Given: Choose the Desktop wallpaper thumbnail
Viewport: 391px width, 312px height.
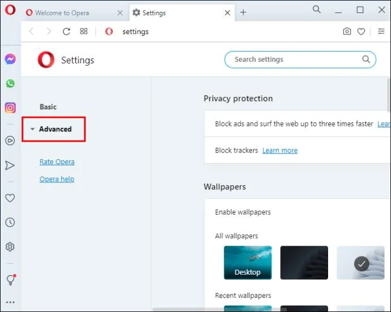Looking at the screenshot, I should pos(248,262).
